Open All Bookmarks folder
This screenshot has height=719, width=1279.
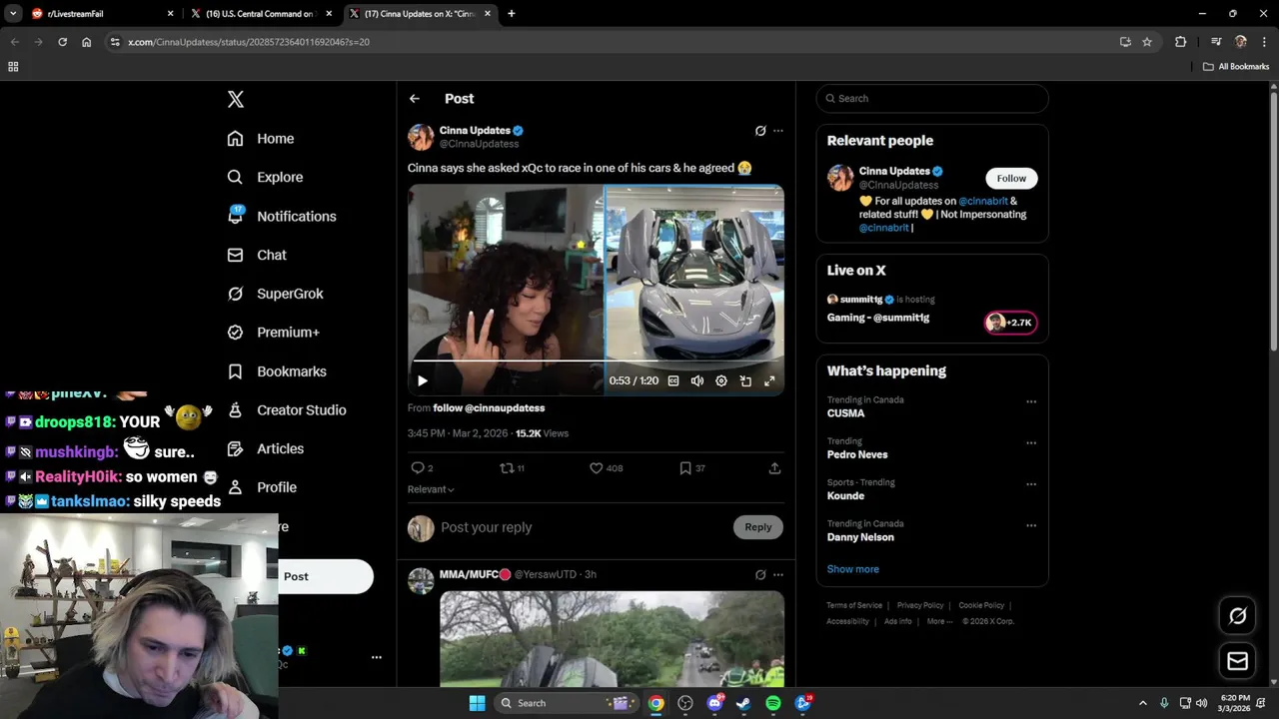[1236, 67]
